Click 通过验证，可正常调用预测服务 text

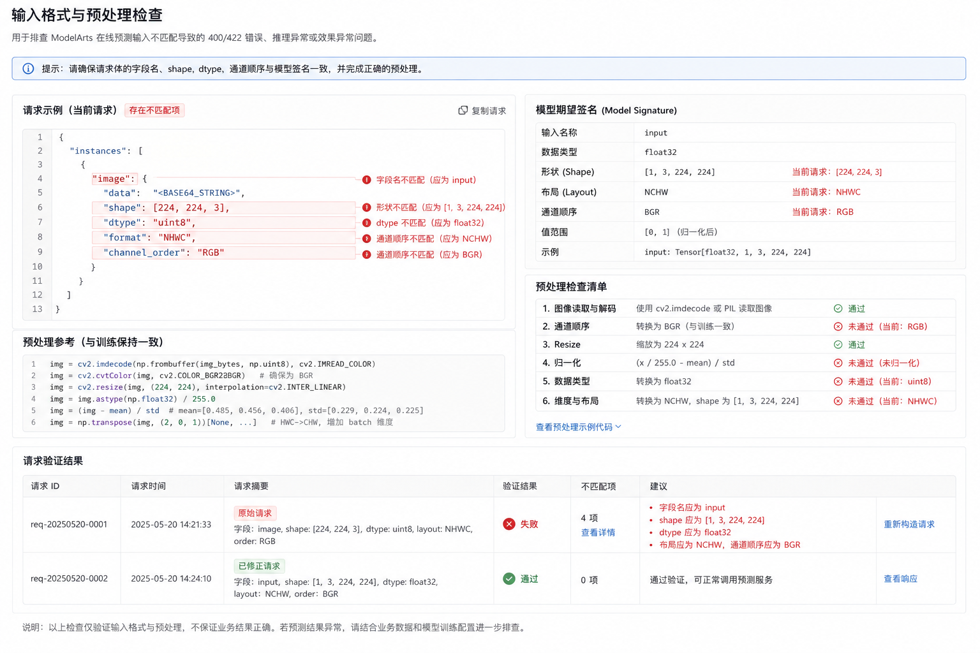point(711,580)
